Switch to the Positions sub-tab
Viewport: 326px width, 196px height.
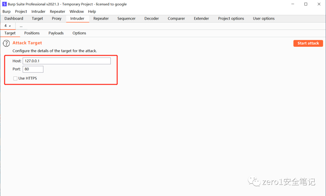click(x=32, y=33)
